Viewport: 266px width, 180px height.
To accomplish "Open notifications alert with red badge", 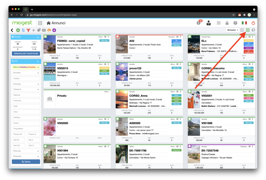I will tap(199, 23).
